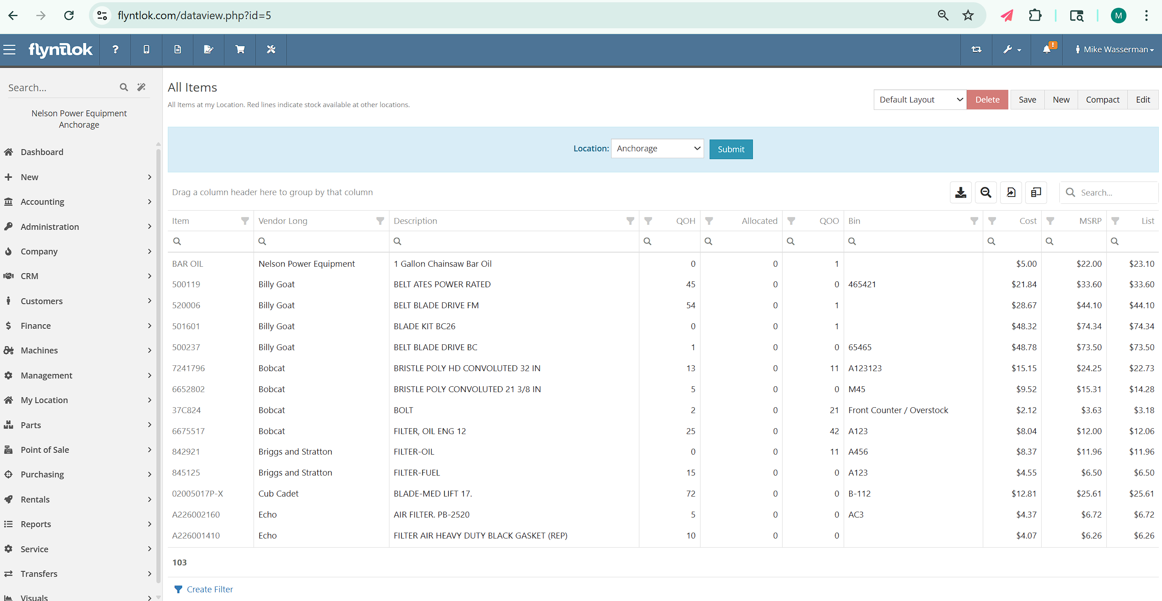Open the Allocated column filter funnel
The height and width of the screenshot is (601, 1162).
pyautogui.click(x=709, y=221)
